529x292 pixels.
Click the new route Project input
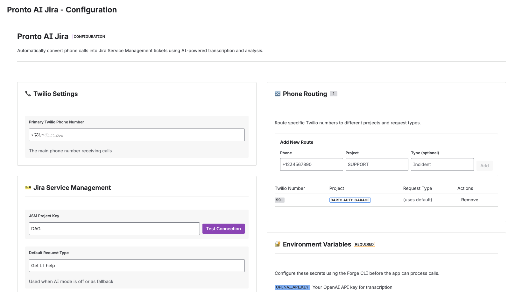pyautogui.click(x=377, y=164)
